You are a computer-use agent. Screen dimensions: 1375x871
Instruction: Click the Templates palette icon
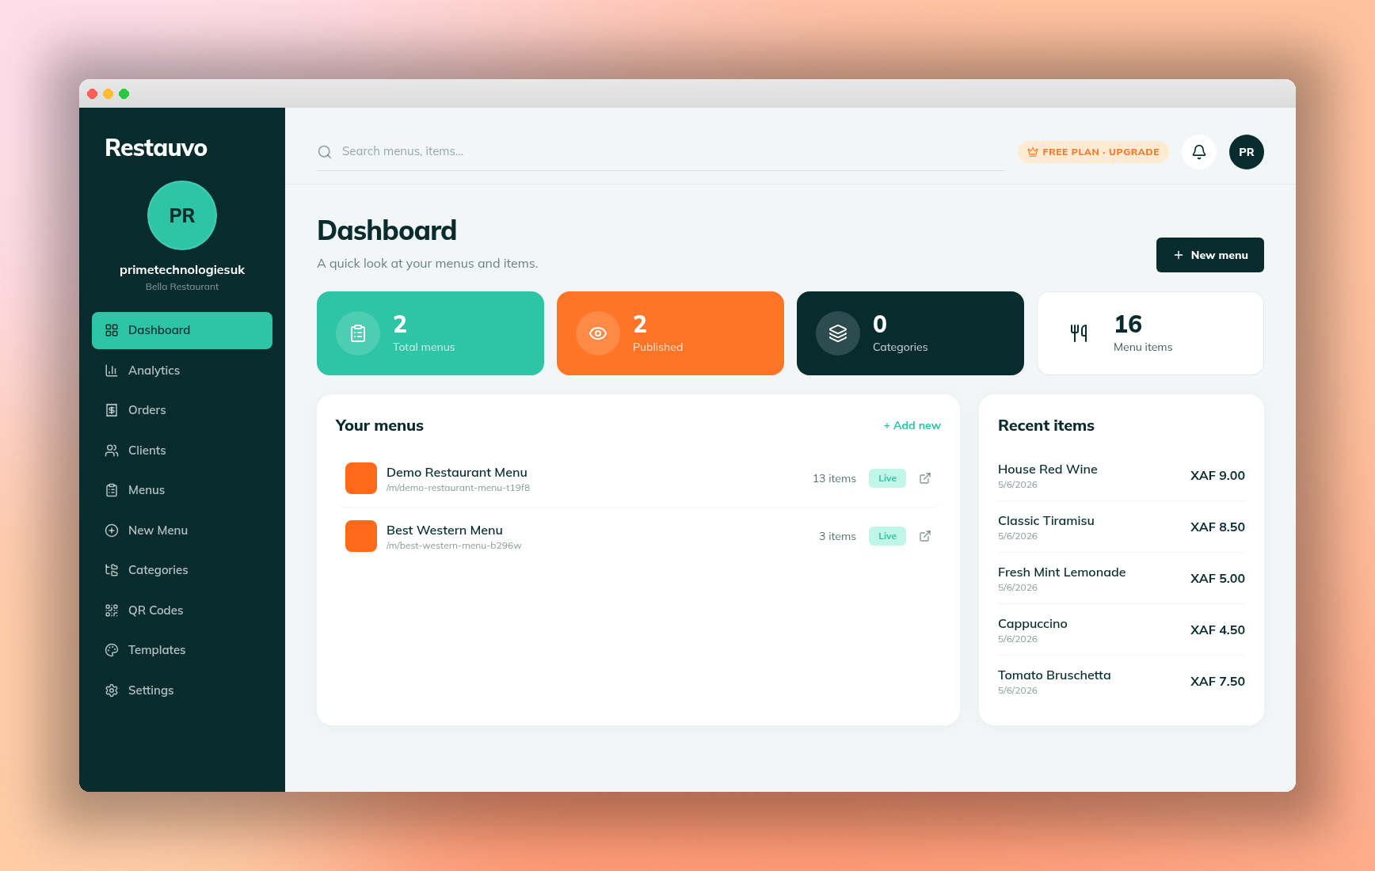click(112, 650)
